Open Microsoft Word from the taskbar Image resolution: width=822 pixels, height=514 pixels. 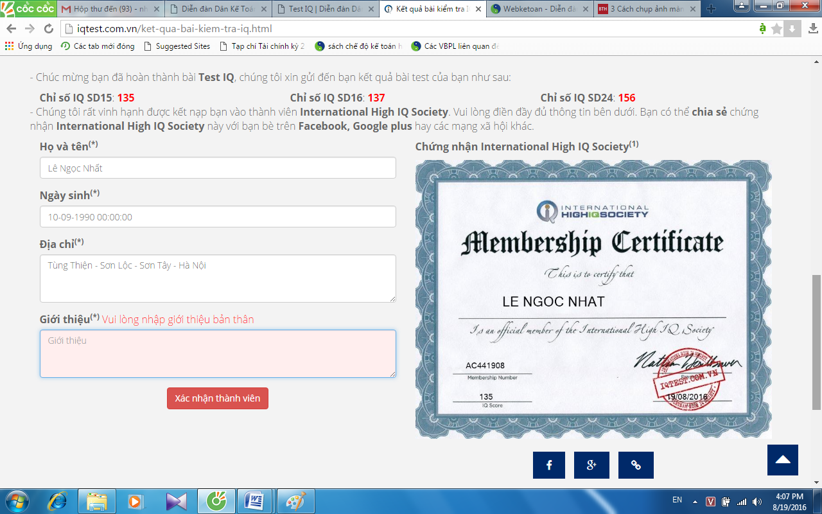click(x=255, y=501)
